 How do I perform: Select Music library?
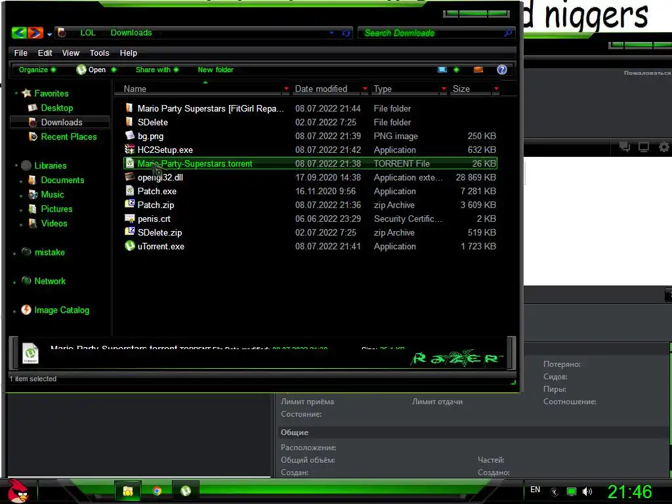(52, 194)
